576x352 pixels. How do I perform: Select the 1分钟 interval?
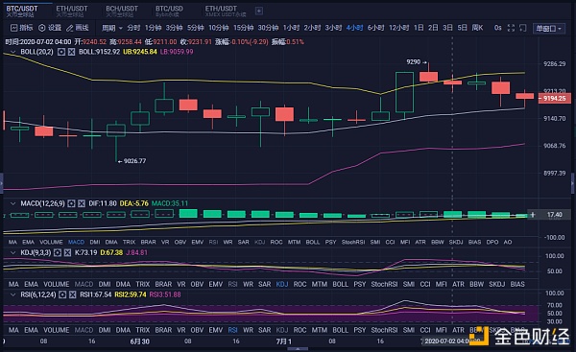[153, 28]
